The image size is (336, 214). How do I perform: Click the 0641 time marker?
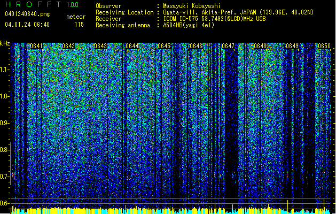36,46
